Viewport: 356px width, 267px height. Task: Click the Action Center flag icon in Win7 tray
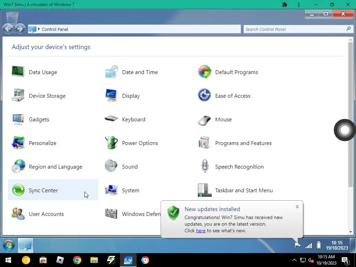pos(298,245)
